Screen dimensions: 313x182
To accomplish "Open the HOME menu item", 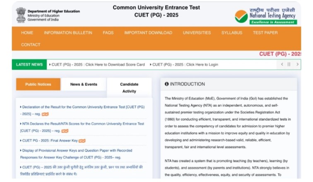I will [27, 33].
